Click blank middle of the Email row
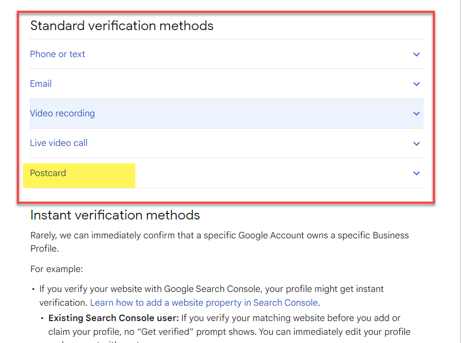Screen dimensions: 461x343 (x=230, y=84)
